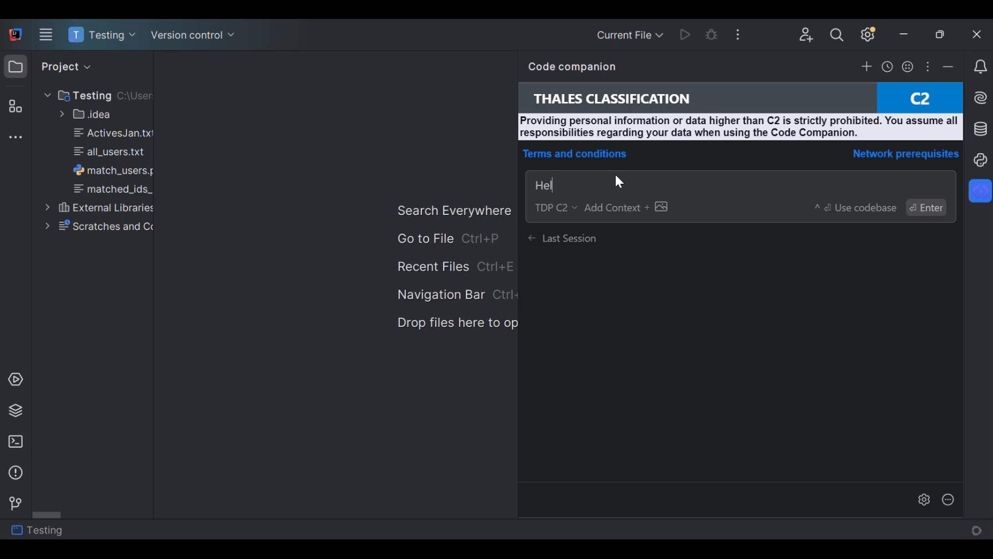Click Use codebase option
The width and height of the screenshot is (993, 559).
(x=856, y=208)
